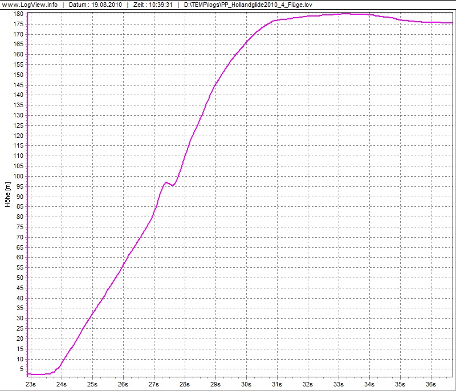Select the 33s time axis tick
The height and width of the screenshot is (391, 456).
[339, 384]
